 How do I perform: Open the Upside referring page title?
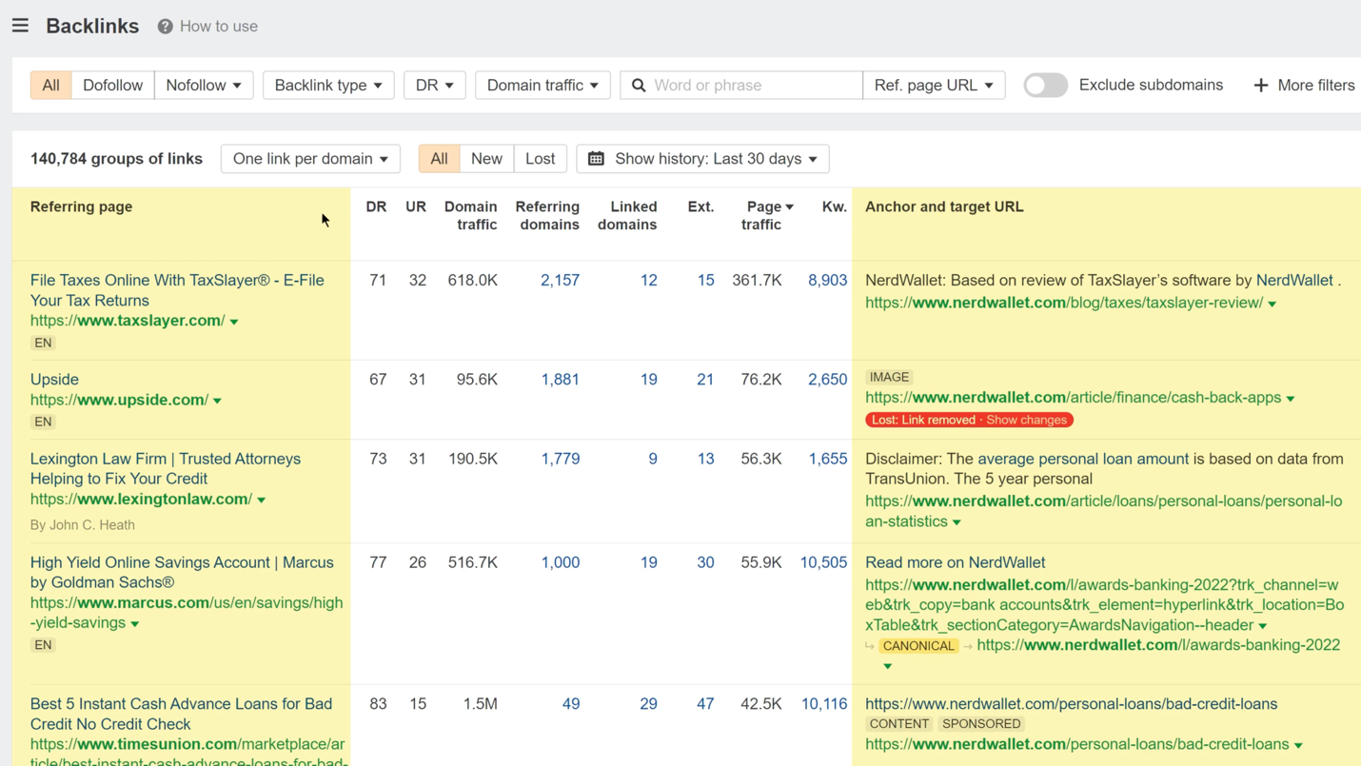(x=54, y=380)
